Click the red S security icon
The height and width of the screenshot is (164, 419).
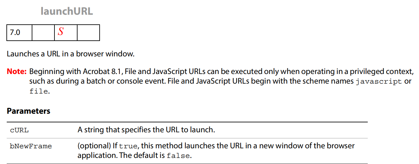click(x=61, y=32)
